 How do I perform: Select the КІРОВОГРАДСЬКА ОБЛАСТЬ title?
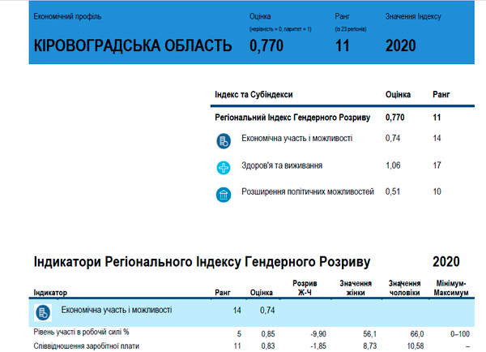click(133, 45)
